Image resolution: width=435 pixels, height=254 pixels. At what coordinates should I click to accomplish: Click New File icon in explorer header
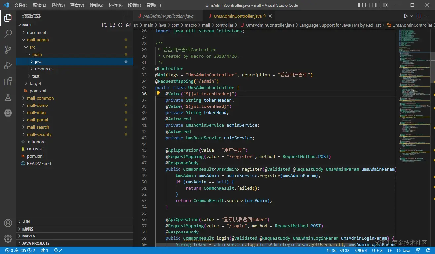104,25
